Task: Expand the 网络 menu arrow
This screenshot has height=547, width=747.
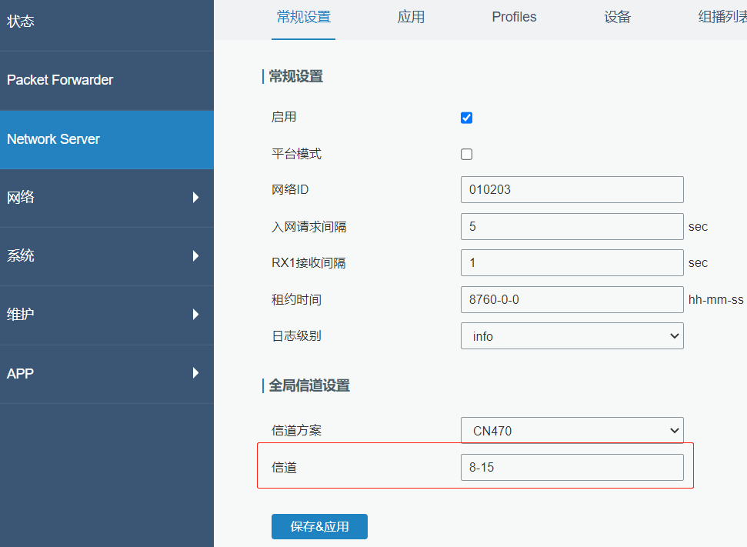Action: (x=195, y=197)
